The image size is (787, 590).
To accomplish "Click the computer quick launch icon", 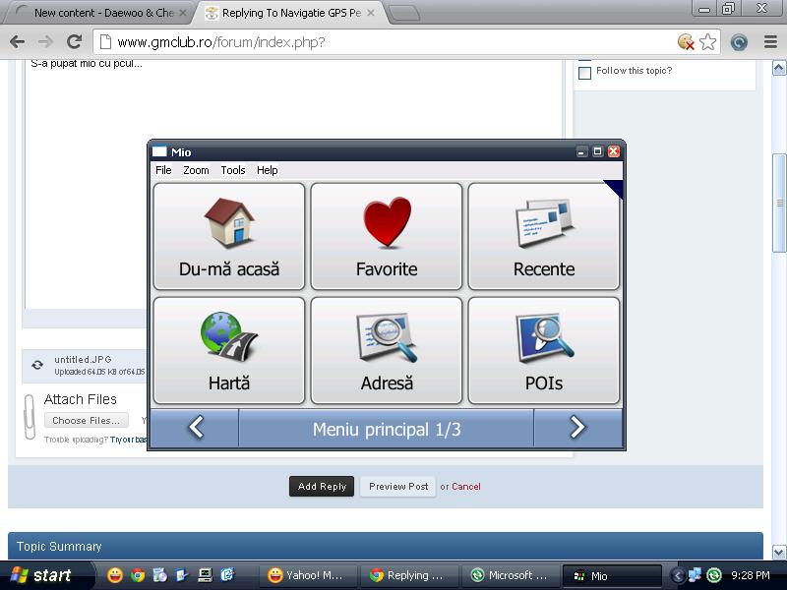I will point(205,575).
